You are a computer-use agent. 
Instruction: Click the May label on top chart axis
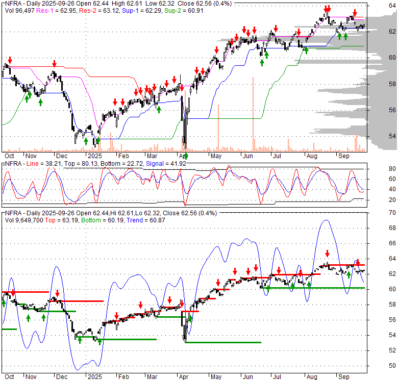tap(216, 156)
